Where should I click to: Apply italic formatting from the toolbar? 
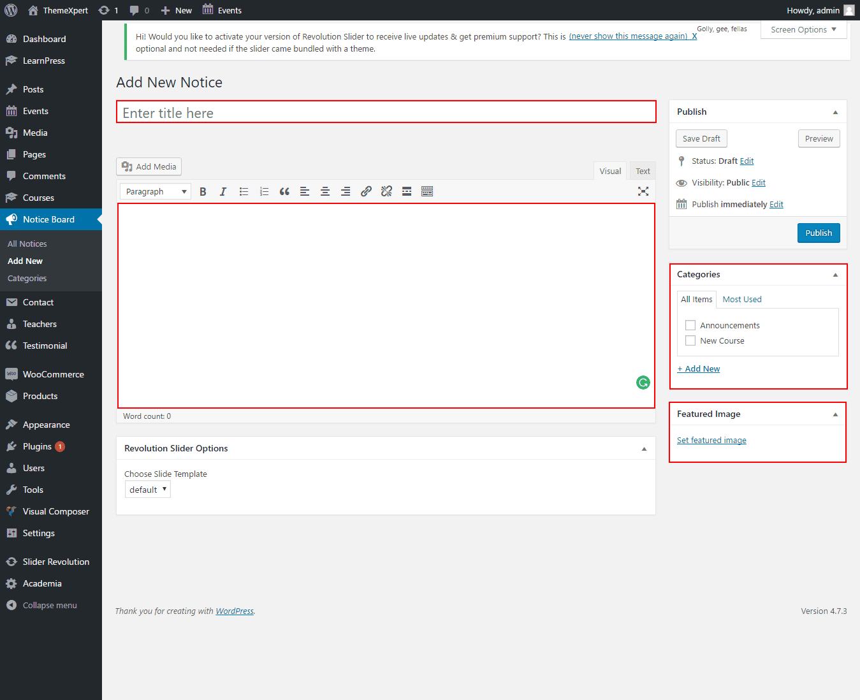223,191
